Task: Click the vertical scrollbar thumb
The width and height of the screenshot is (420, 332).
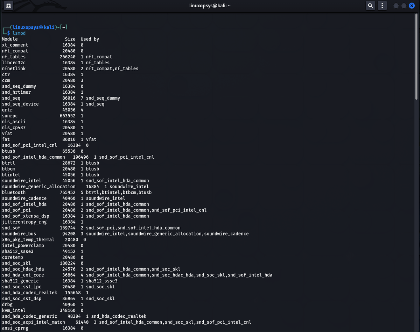Action: point(416,56)
